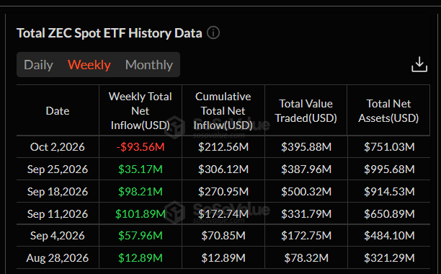The image size is (441, 274).
Task: Click the $995.68M net assets cell
Action: pyautogui.click(x=389, y=169)
